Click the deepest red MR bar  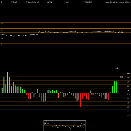pos(81,100)
